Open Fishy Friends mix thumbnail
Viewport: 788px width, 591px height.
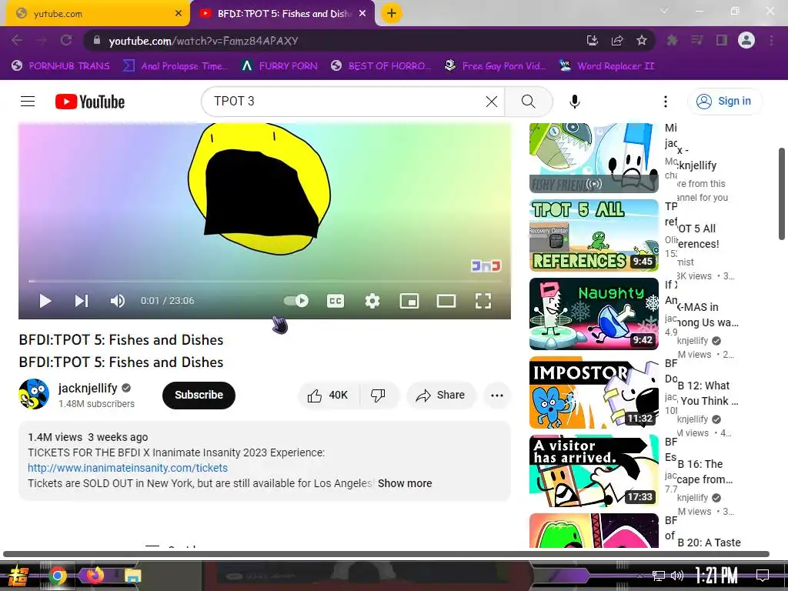(x=593, y=158)
